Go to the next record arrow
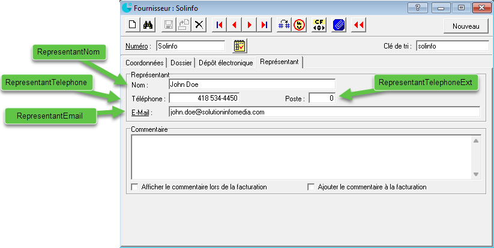The width and height of the screenshot is (494, 248). tap(249, 25)
